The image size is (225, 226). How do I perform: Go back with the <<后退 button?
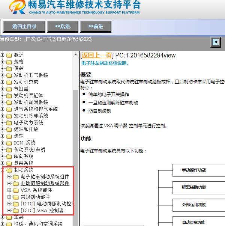63,27
